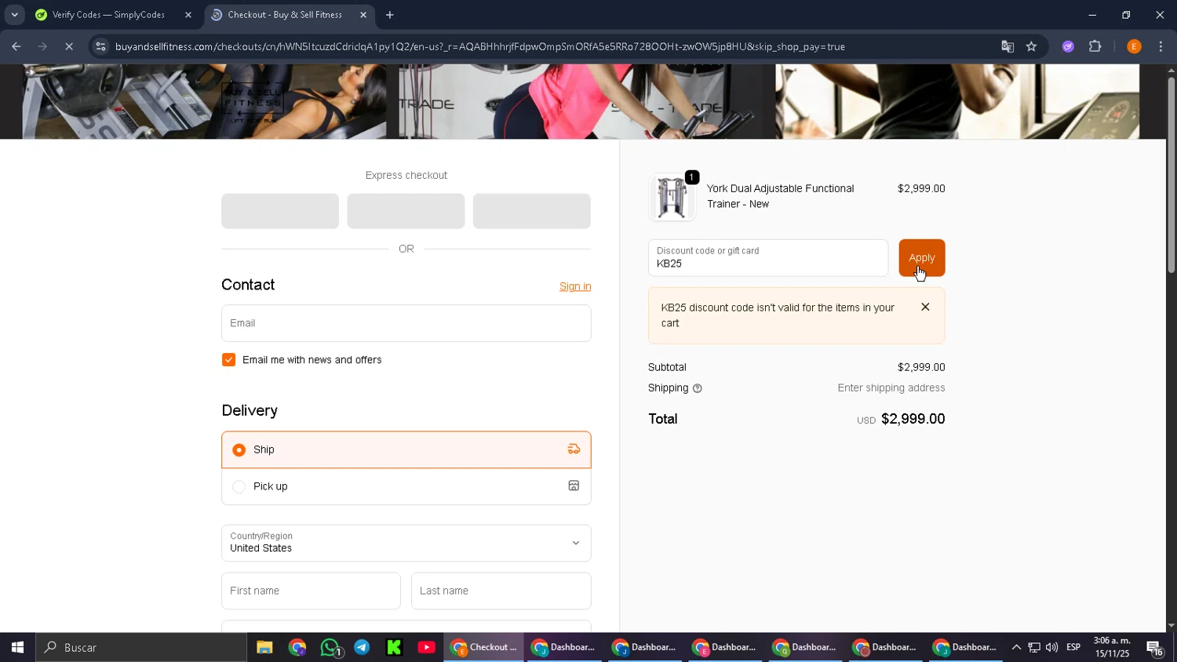
Task: Stop loading the page
Action: point(69,46)
